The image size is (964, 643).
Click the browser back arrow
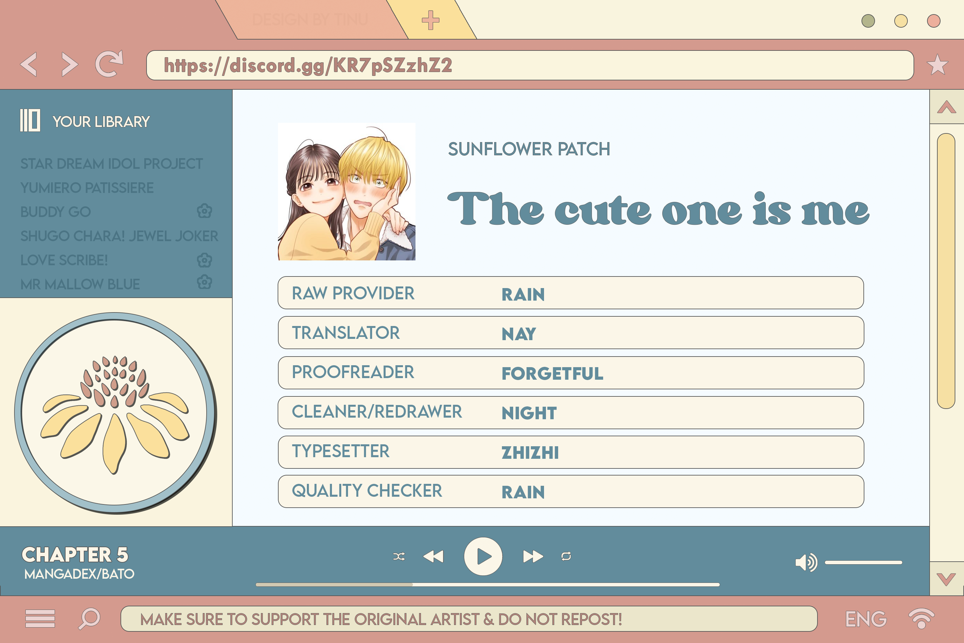pyautogui.click(x=29, y=64)
